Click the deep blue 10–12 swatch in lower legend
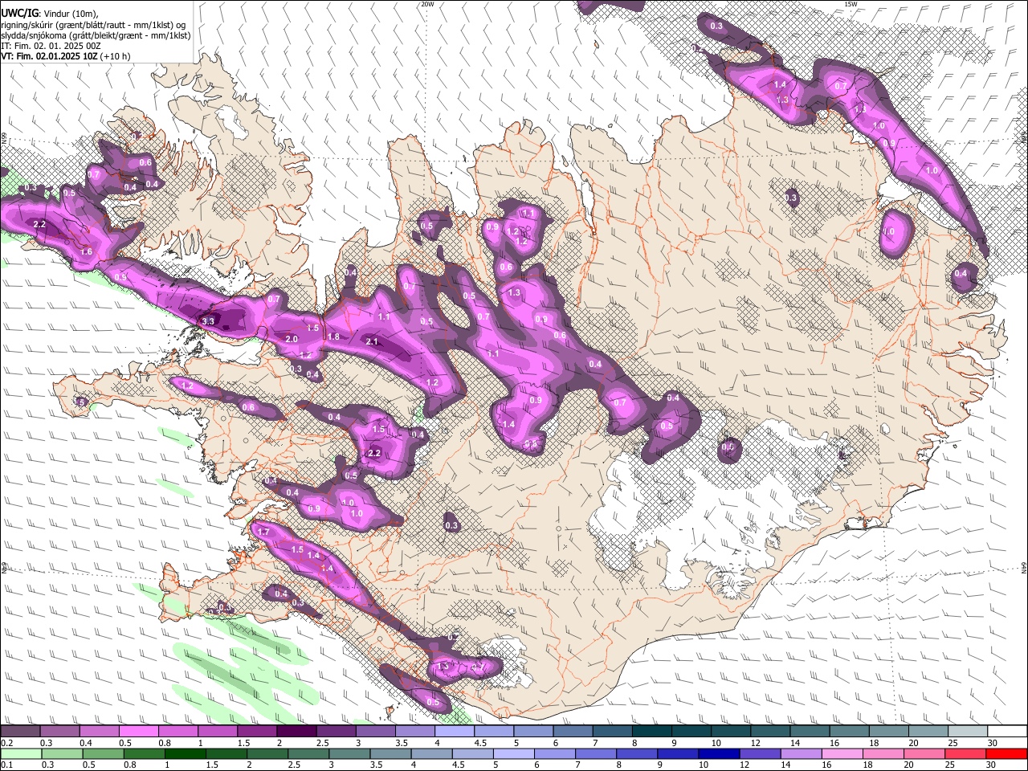 click(x=720, y=753)
